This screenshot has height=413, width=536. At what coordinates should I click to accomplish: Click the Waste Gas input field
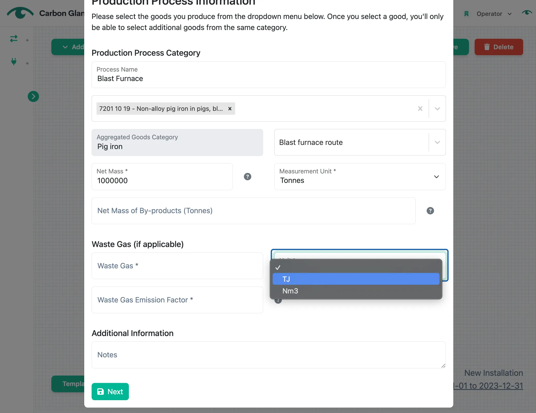pos(177,266)
